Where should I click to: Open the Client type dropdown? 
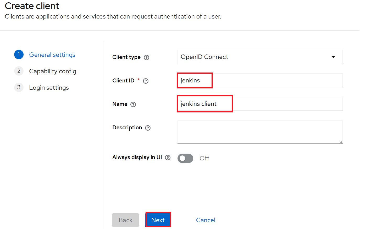pos(260,57)
